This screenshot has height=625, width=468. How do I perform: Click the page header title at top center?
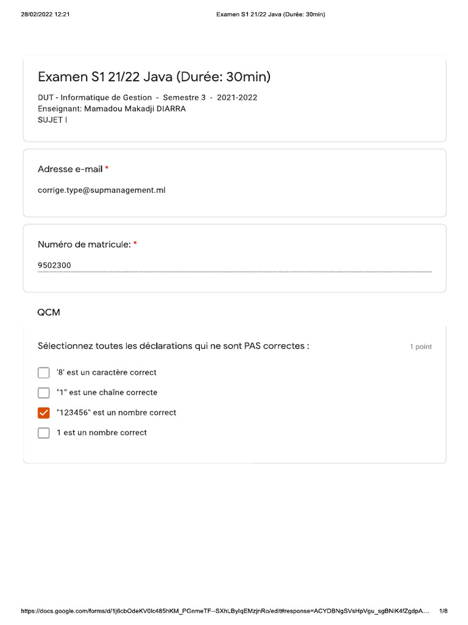point(271,15)
